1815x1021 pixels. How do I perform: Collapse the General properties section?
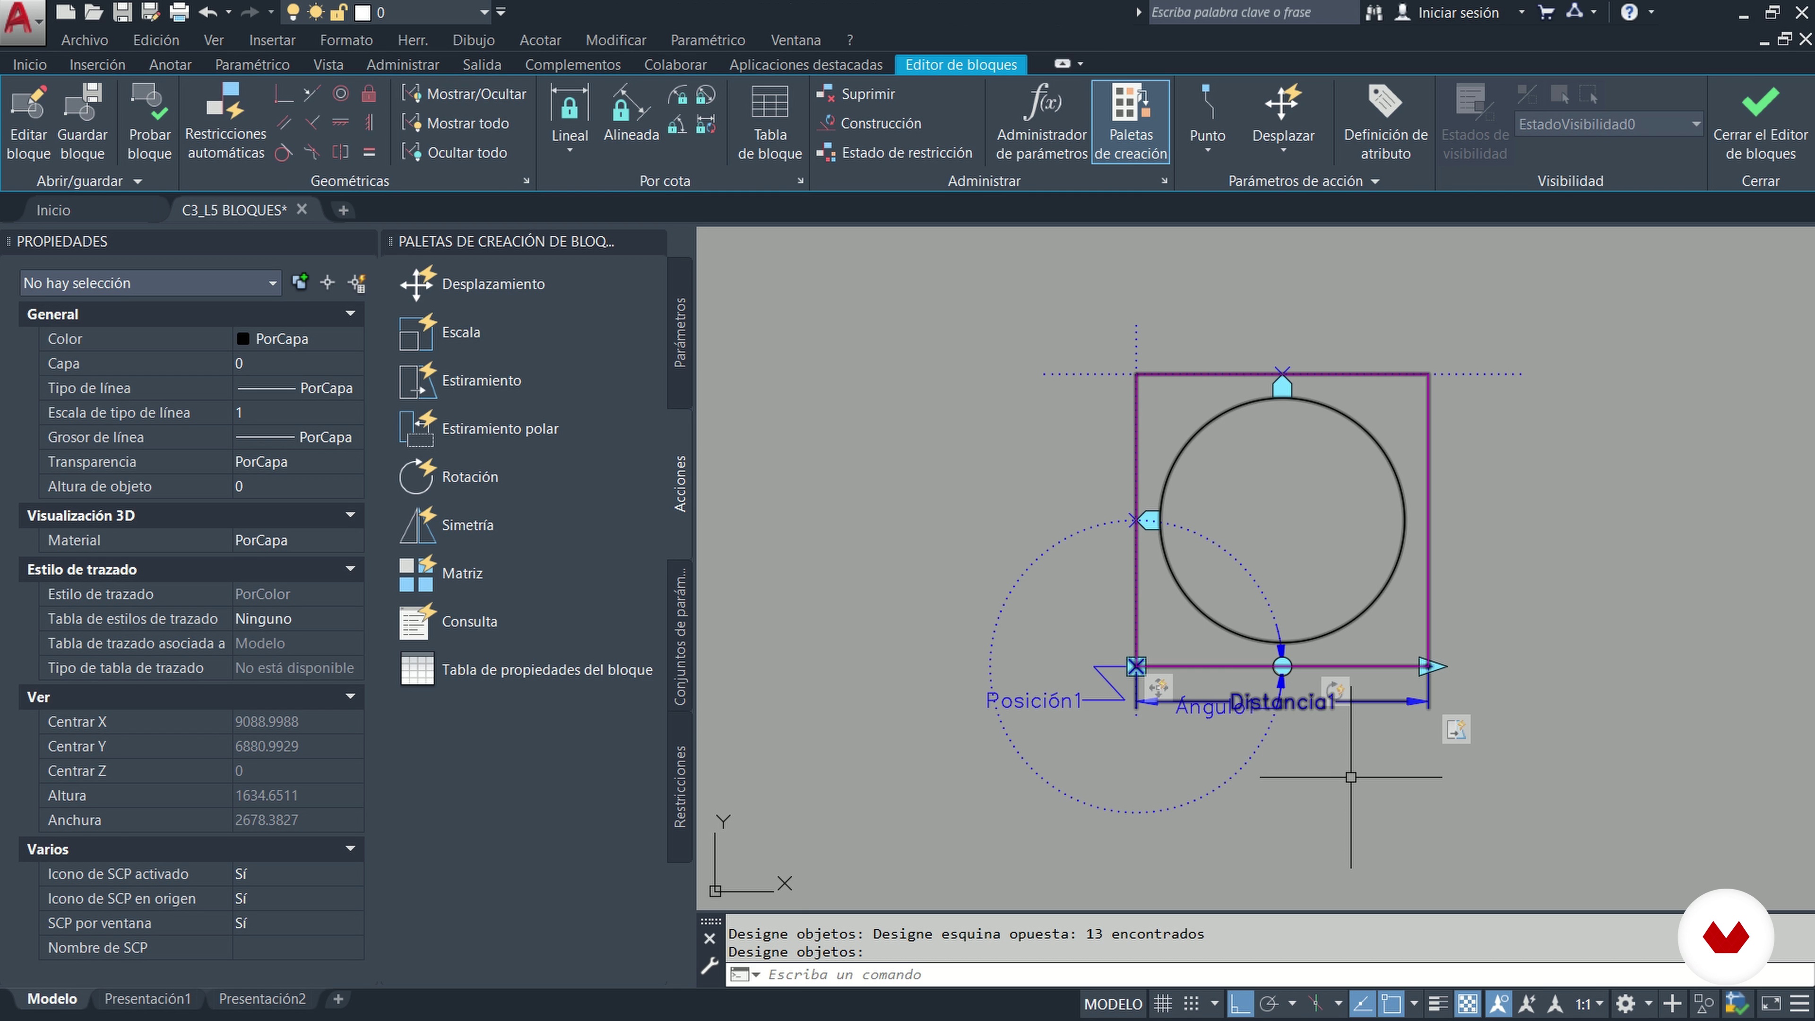(x=350, y=313)
